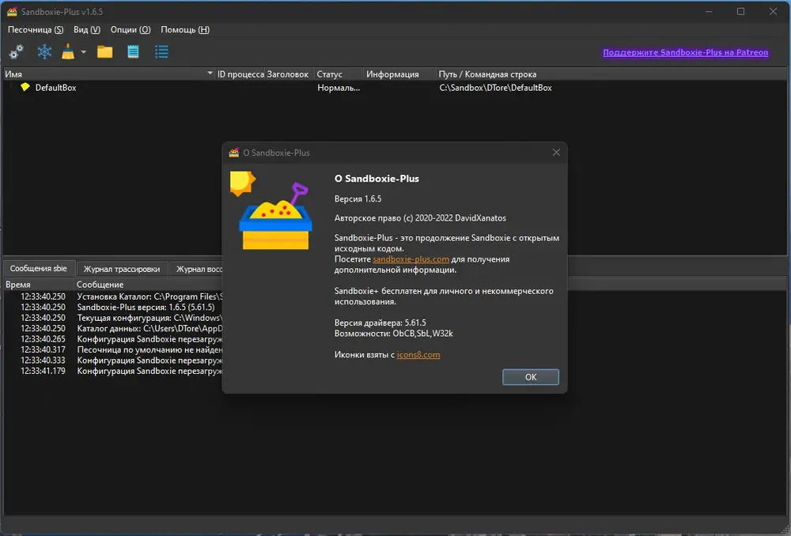
Task: Click the blue notepad toolbar icon
Action: pos(133,51)
